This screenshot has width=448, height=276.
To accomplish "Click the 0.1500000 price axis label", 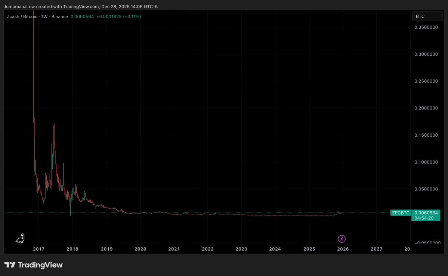I will (x=426, y=135).
